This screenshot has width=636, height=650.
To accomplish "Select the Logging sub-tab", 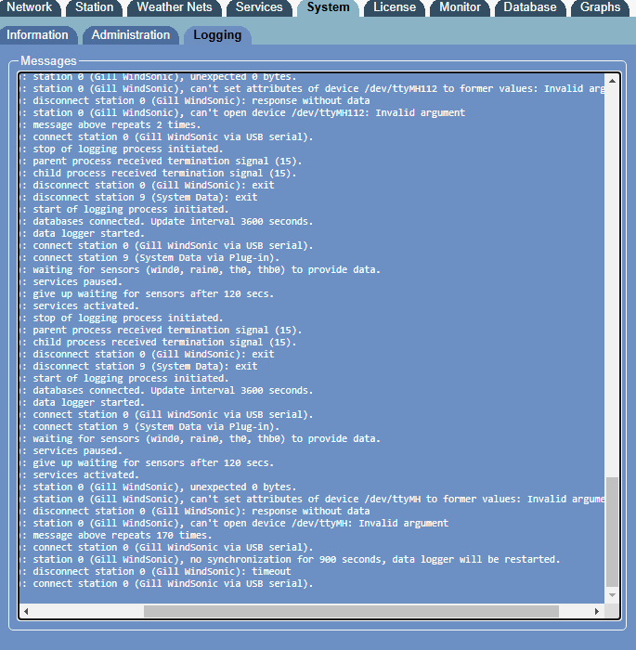I will pyautogui.click(x=217, y=35).
